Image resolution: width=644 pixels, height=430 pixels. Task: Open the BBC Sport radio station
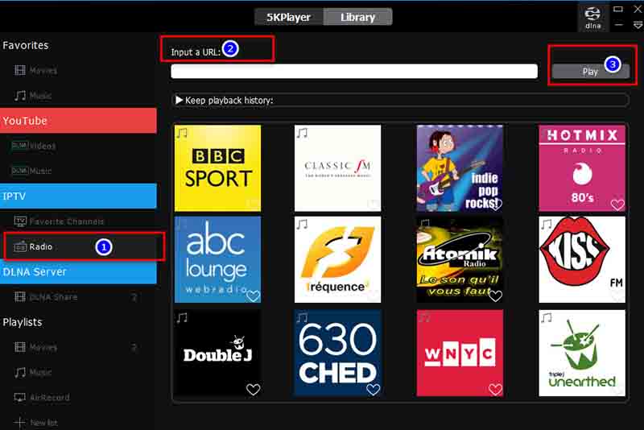coord(217,168)
